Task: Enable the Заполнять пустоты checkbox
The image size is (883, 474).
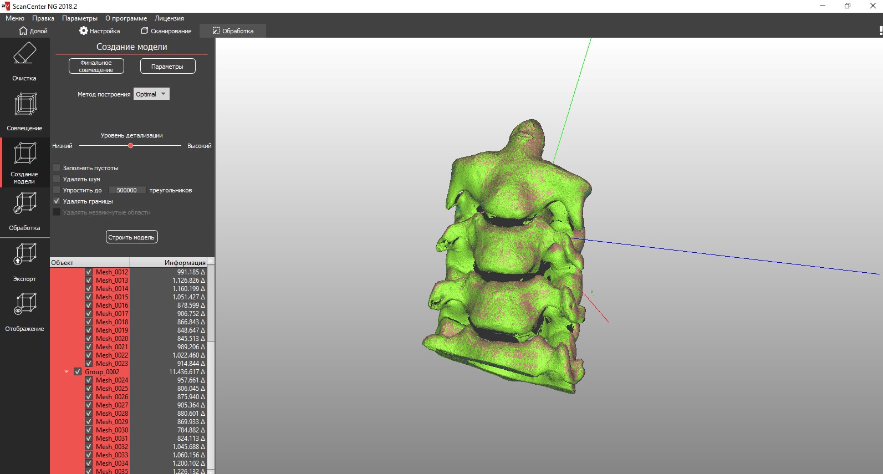Action: [57, 168]
